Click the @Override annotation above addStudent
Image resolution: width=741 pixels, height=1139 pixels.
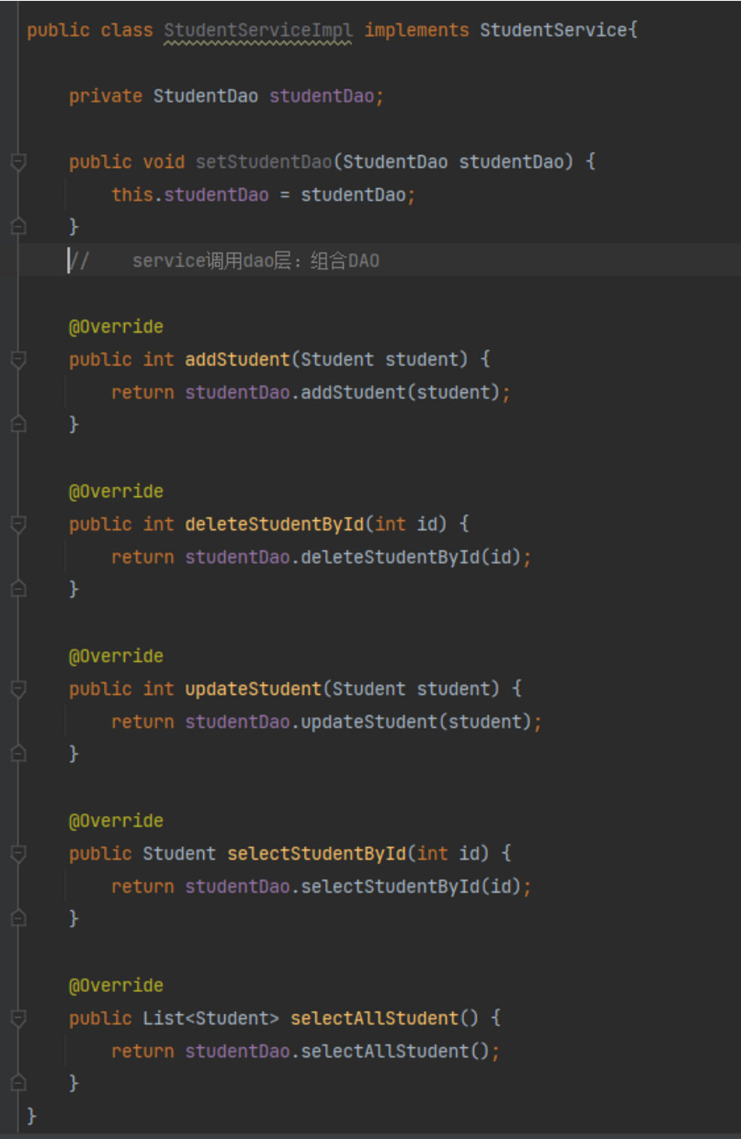[116, 327]
